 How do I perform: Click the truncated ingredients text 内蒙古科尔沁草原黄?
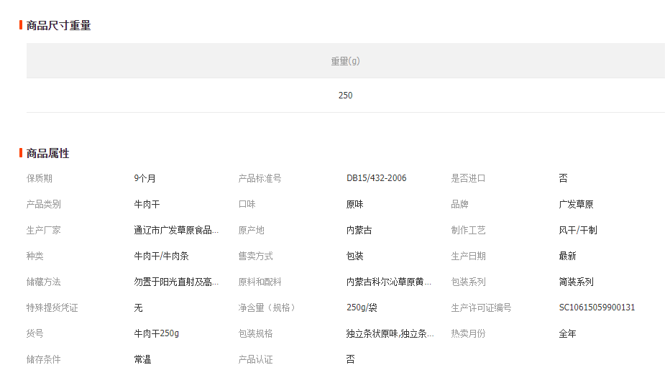[388, 282]
